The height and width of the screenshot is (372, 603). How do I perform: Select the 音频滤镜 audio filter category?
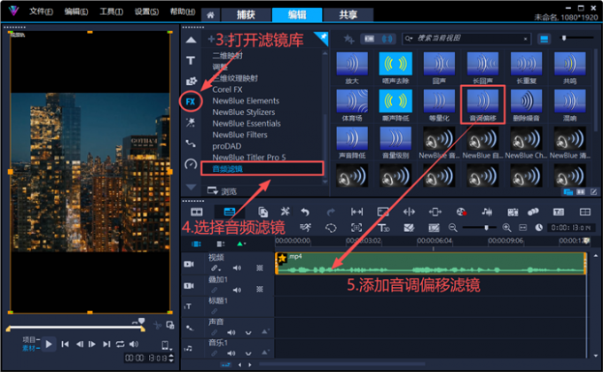pyautogui.click(x=262, y=168)
